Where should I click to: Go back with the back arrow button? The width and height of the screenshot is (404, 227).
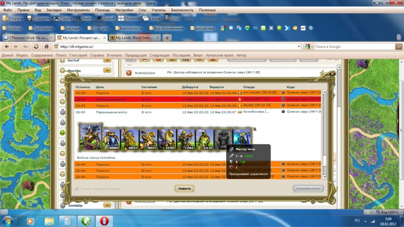click(x=7, y=46)
